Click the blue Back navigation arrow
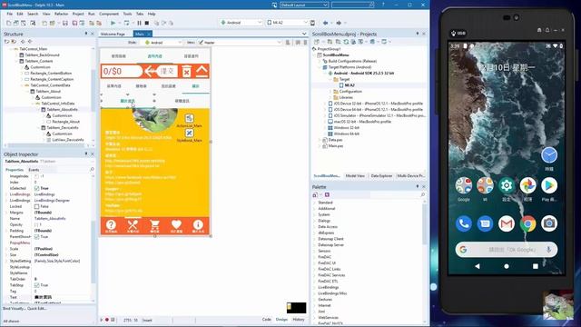 pyautogui.click(x=325, y=23)
